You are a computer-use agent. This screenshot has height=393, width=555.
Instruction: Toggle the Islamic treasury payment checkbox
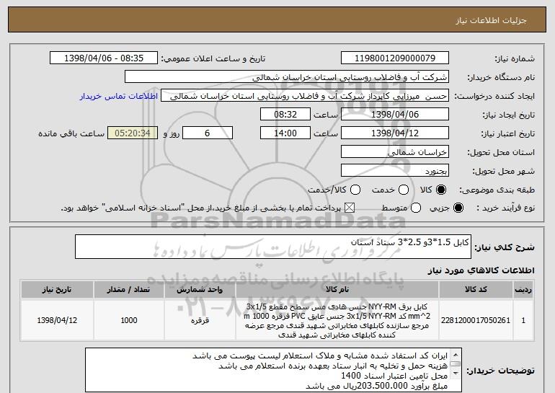(350, 208)
